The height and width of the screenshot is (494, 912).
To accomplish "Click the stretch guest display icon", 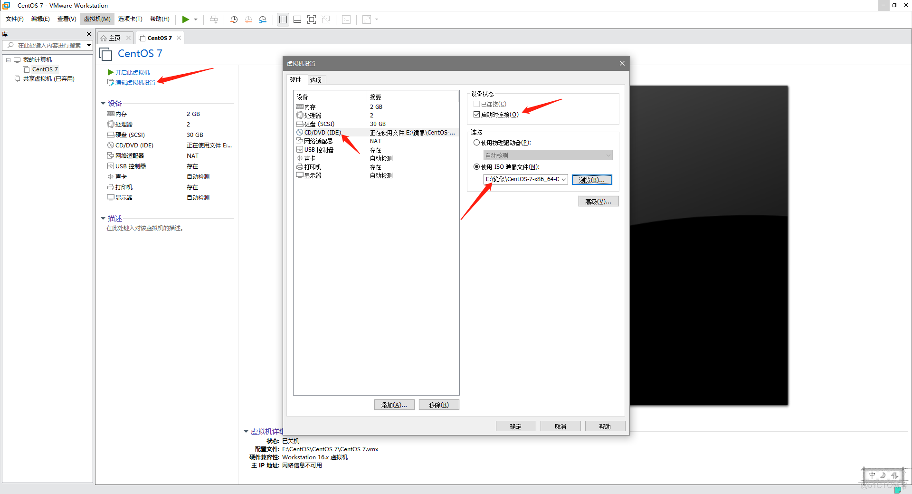I will coord(367,19).
